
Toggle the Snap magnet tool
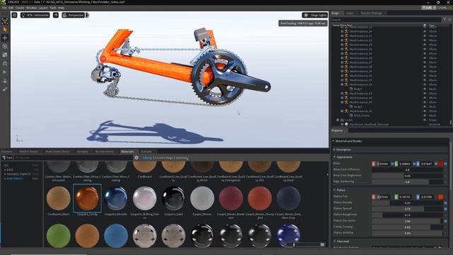coord(5,63)
